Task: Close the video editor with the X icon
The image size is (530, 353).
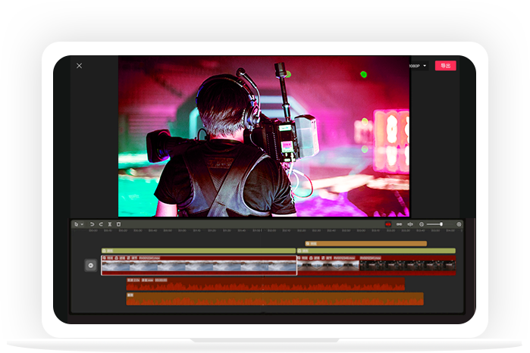Action: tap(79, 66)
